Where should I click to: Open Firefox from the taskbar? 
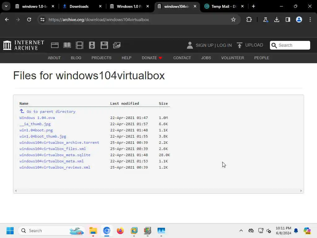tap(120, 231)
